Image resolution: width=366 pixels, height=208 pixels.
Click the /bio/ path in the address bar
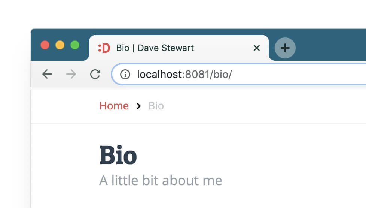(x=221, y=75)
